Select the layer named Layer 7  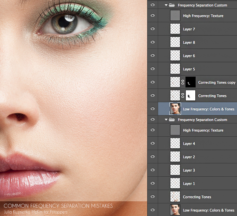(x=189, y=29)
